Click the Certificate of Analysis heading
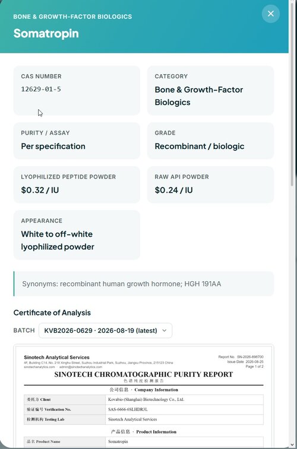 tap(52, 313)
